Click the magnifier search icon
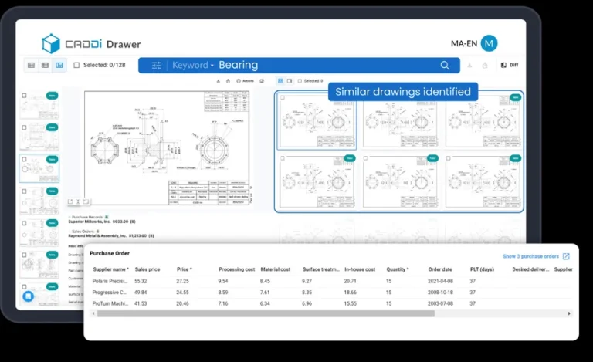 pos(445,66)
